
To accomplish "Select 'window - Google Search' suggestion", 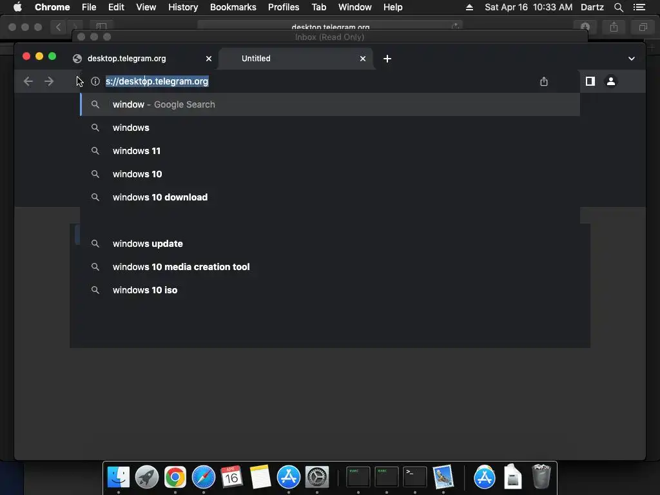I will tap(330, 104).
